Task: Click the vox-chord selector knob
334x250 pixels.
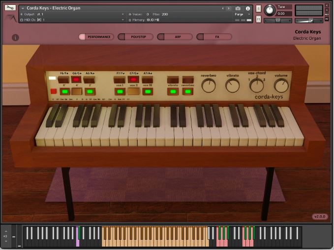Action: [256, 85]
